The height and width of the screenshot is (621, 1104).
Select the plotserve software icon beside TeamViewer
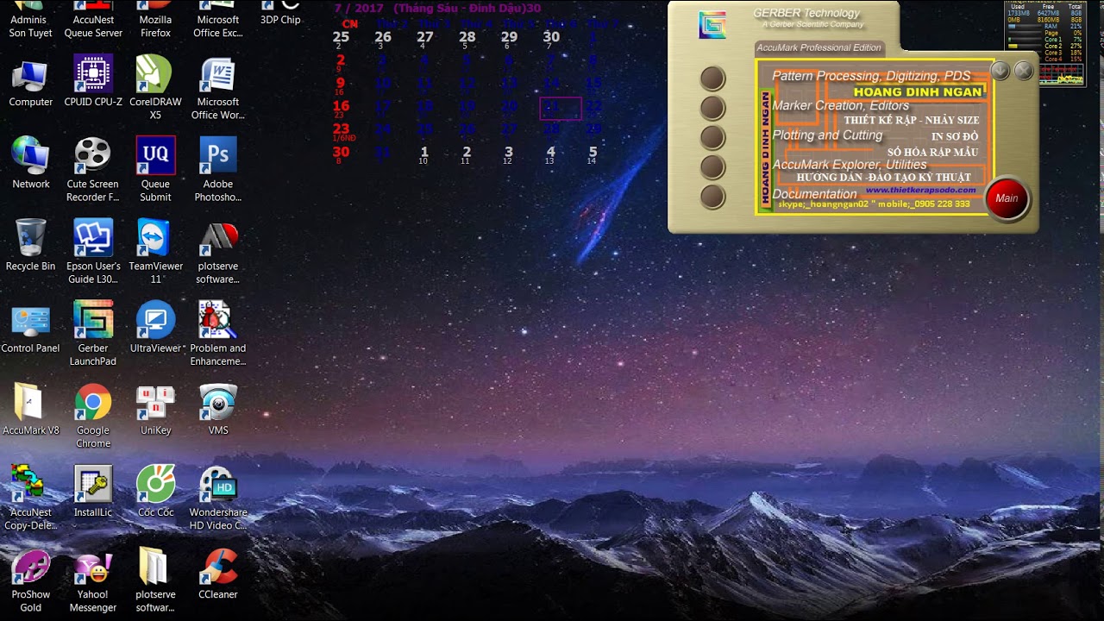(218, 252)
